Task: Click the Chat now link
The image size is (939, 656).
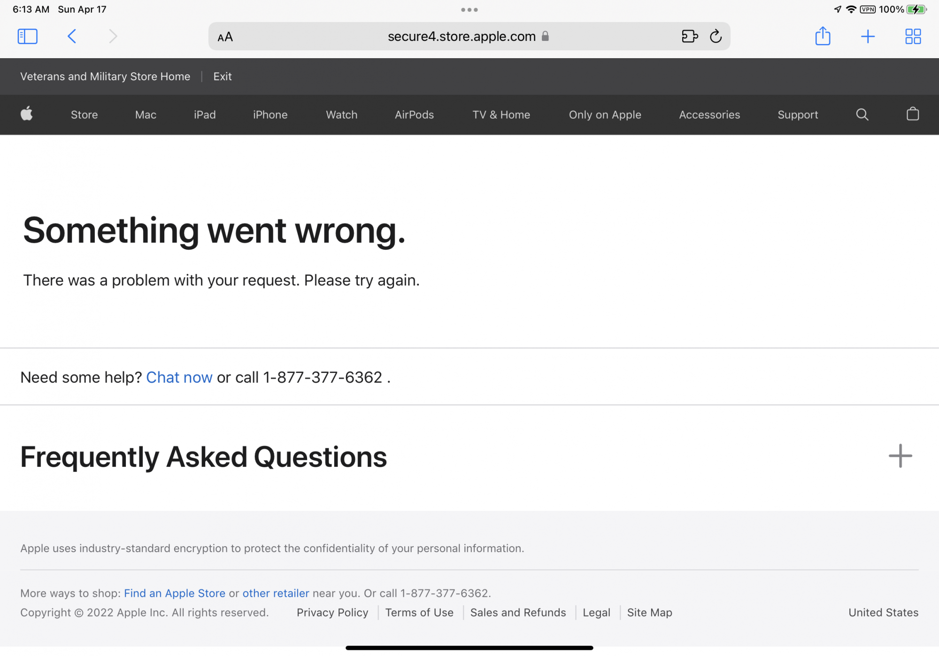Action: (x=179, y=377)
